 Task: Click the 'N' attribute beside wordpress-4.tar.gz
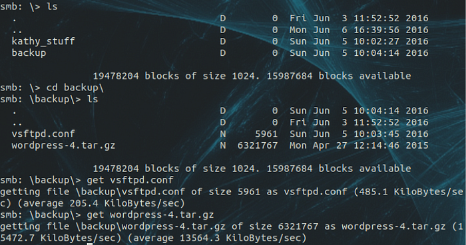click(x=222, y=145)
